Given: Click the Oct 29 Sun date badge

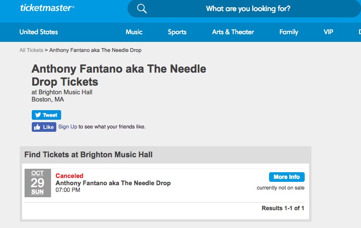Looking at the screenshot, I should (38, 183).
